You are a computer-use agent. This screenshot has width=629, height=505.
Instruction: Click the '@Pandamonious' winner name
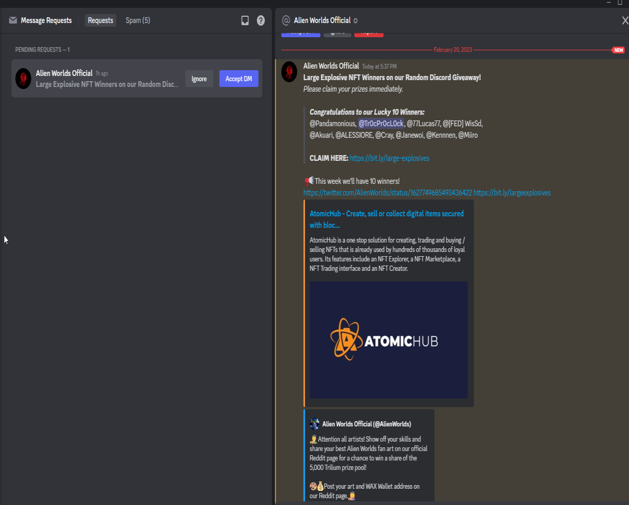(x=332, y=124)
